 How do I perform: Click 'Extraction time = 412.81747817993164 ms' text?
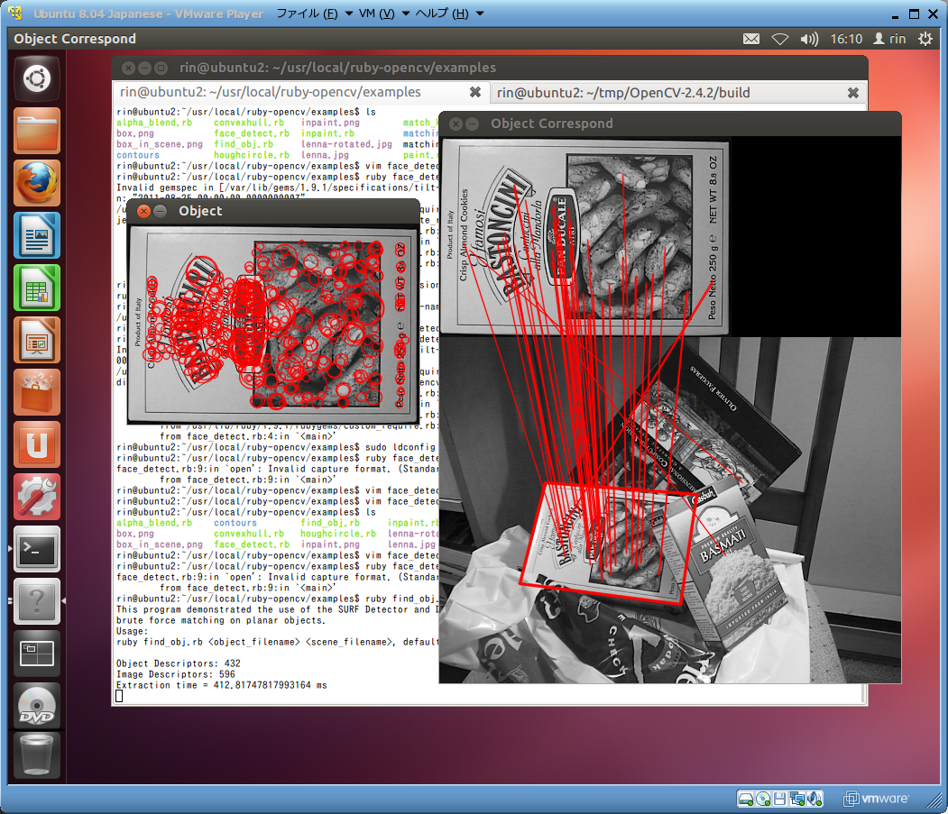click(x=221, y=685)
